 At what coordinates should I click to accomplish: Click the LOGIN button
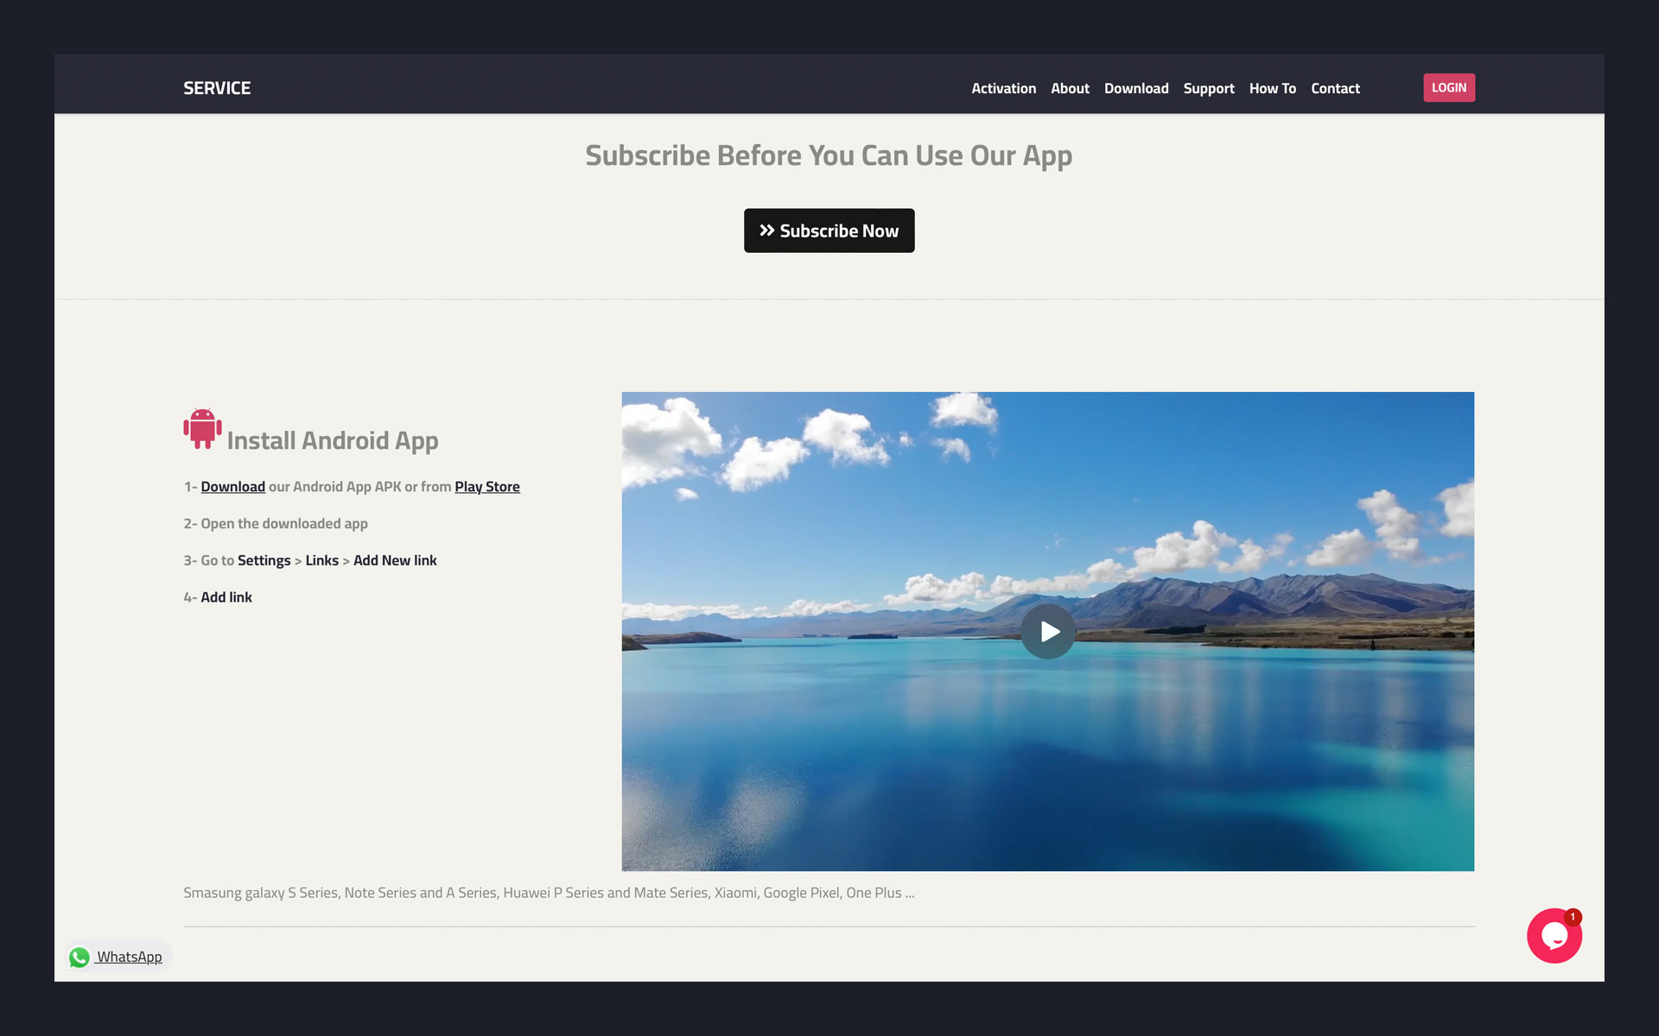[1449, 87]
